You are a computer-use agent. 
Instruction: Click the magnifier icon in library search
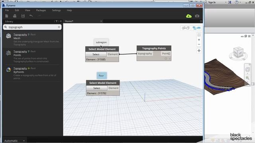(6, 27)
